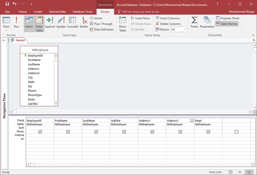
Task: Open the Show Table dialog
Action: click(x=123, y=23)
